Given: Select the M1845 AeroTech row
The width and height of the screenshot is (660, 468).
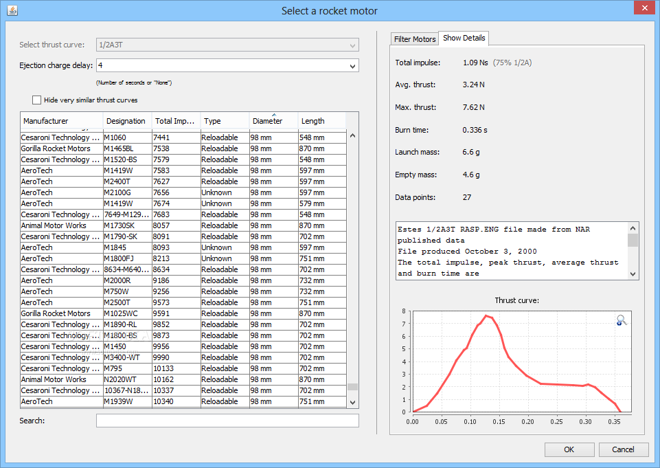Looking at the screenshot, I should 183,247.
